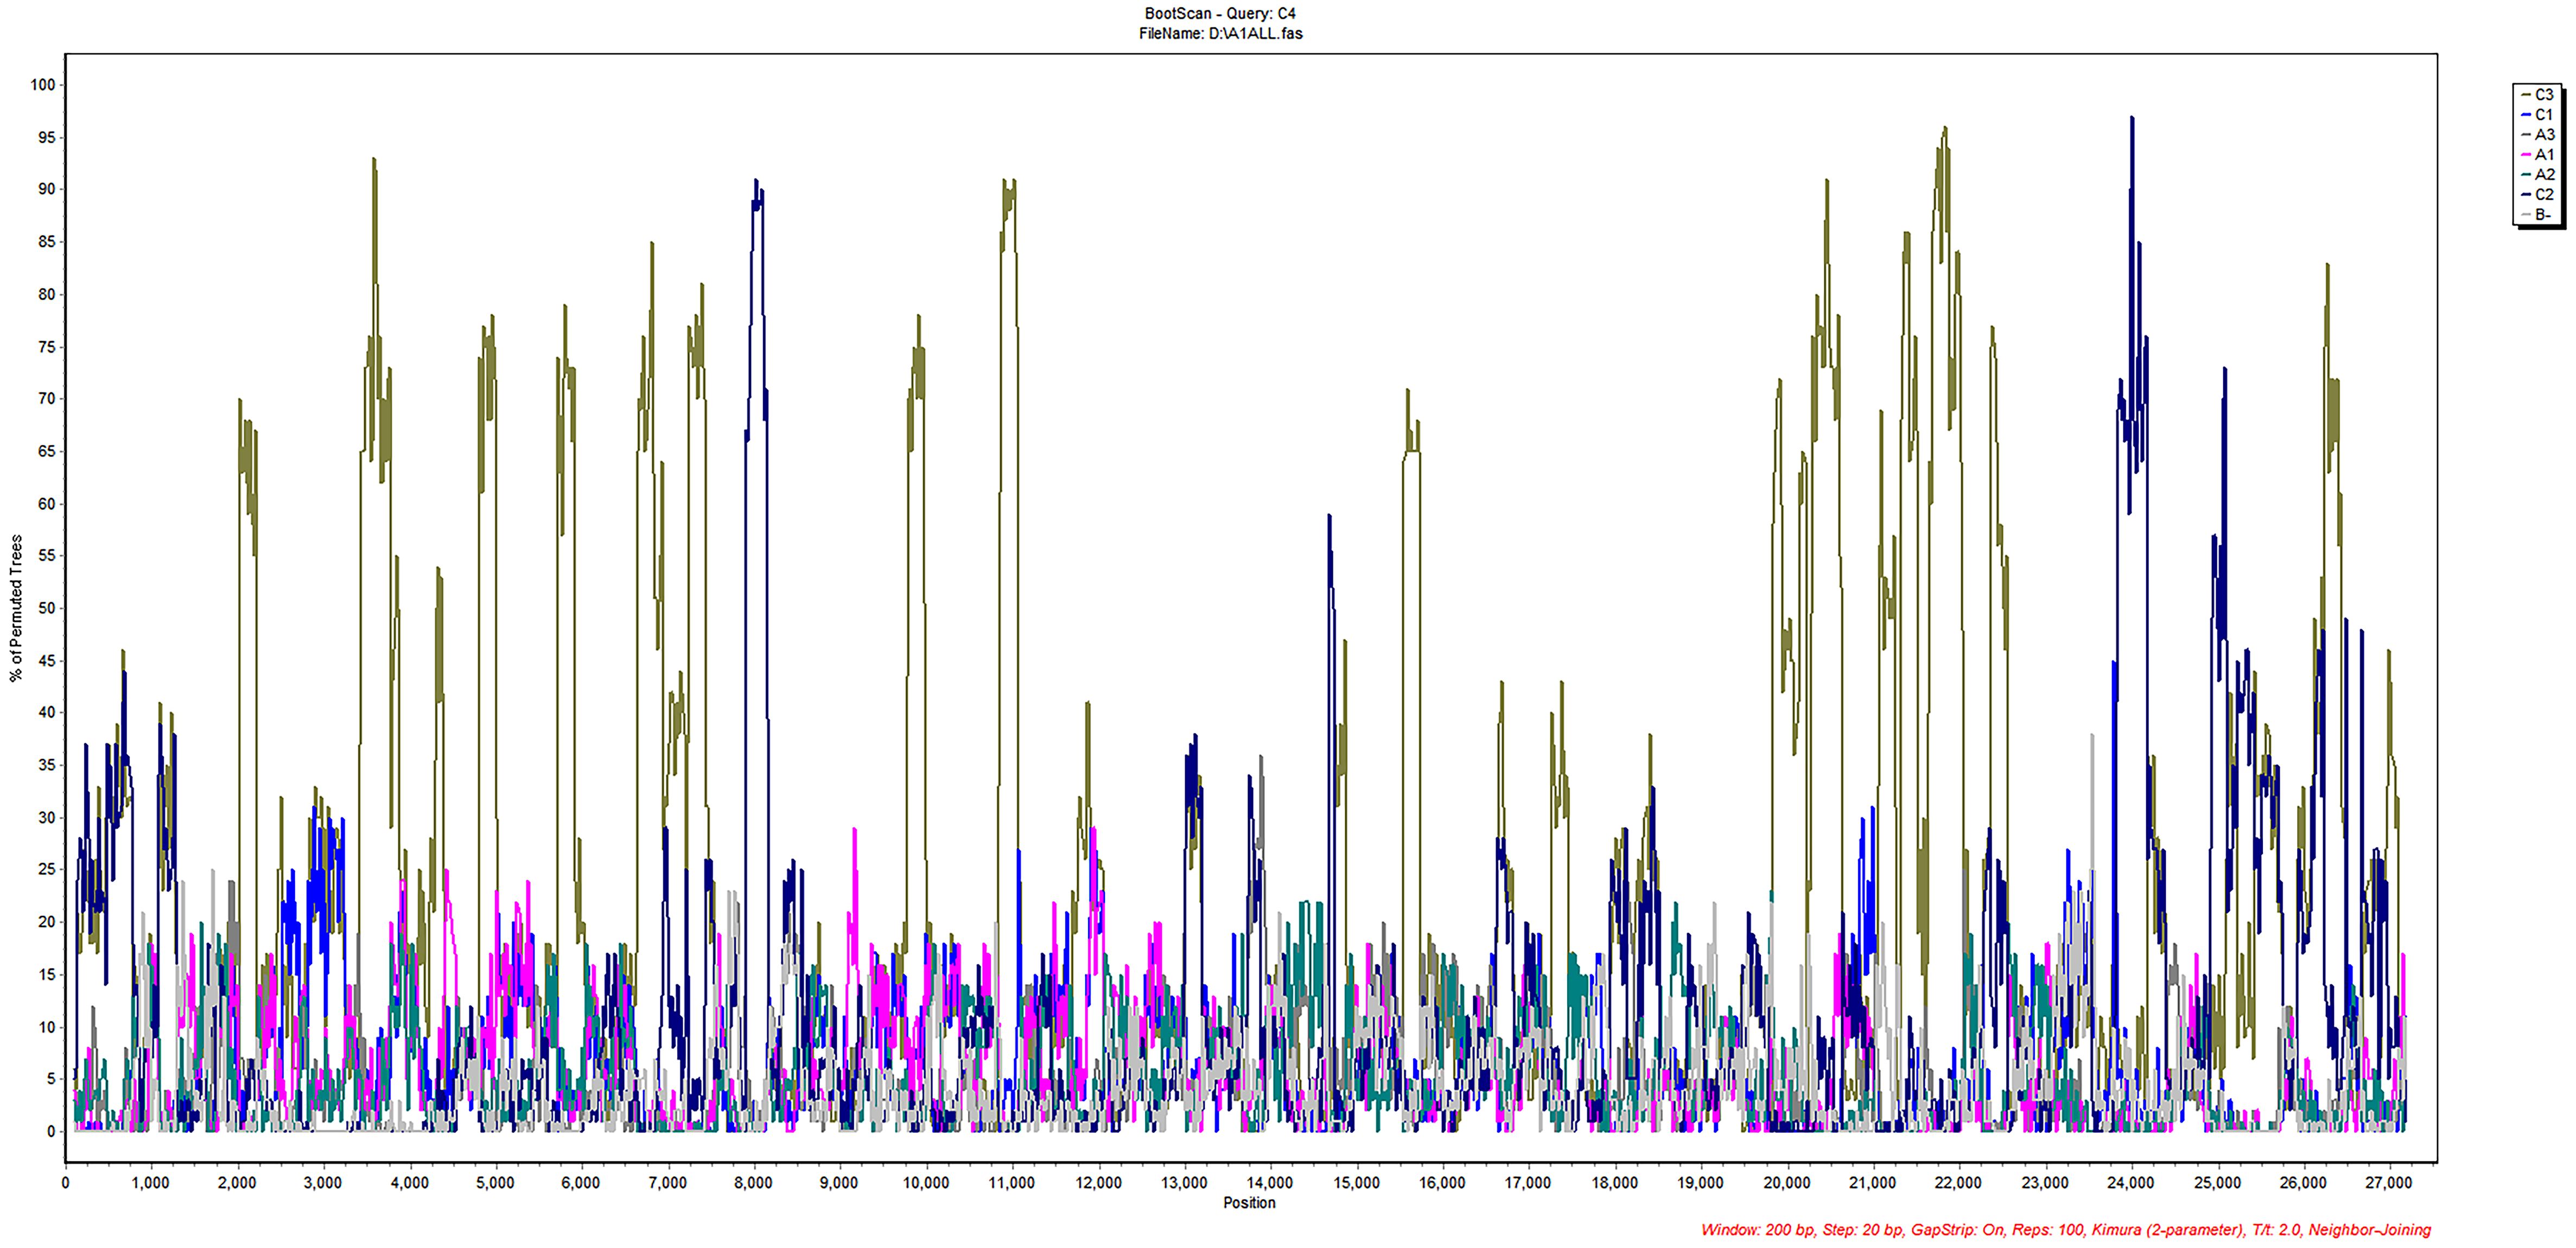Click the 40 label on the percent axis
Viewport: 2576px width, 1248px height.
coord(47,713)
